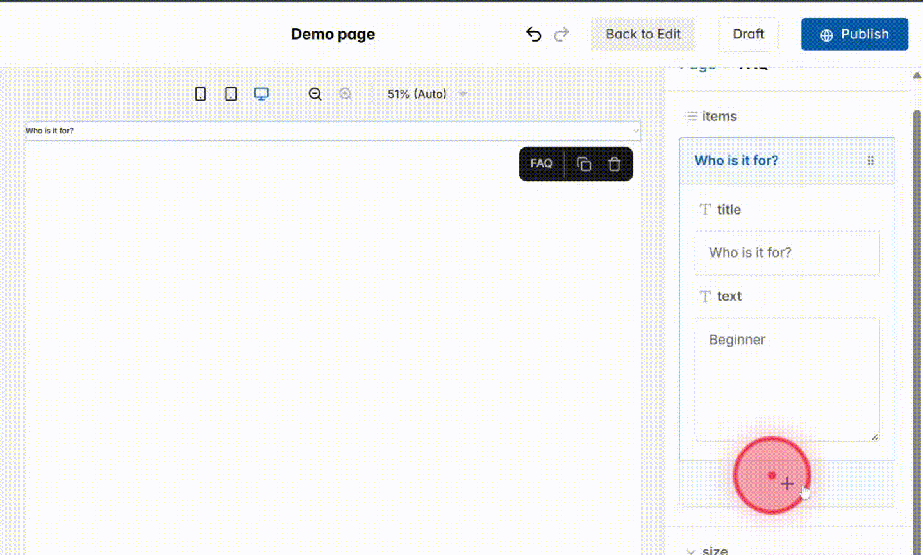923x555 pixels.
Task: Open the 51% (Auto) zoom dropdown
Action: tap(424, 94)
